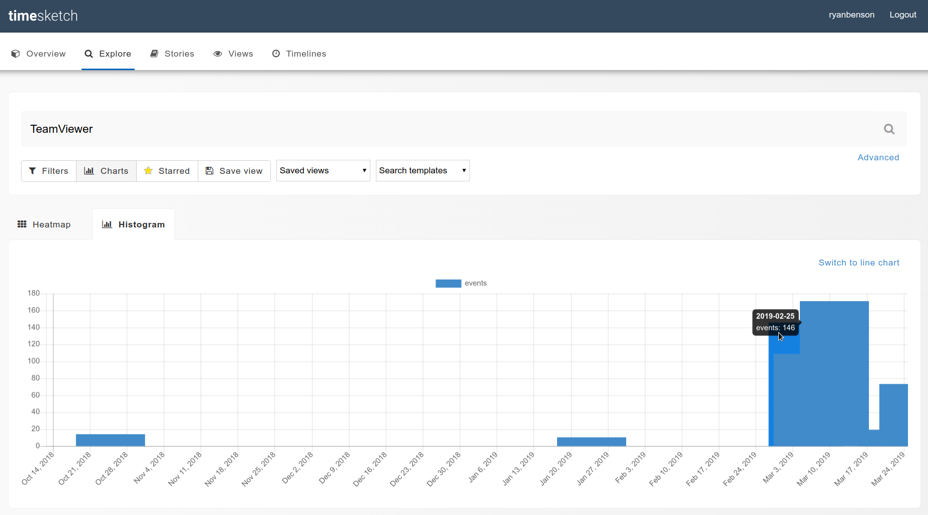Screen dimensions: 928x515
Task: Click the Starred star icon
Action: (x=148, y=171)
